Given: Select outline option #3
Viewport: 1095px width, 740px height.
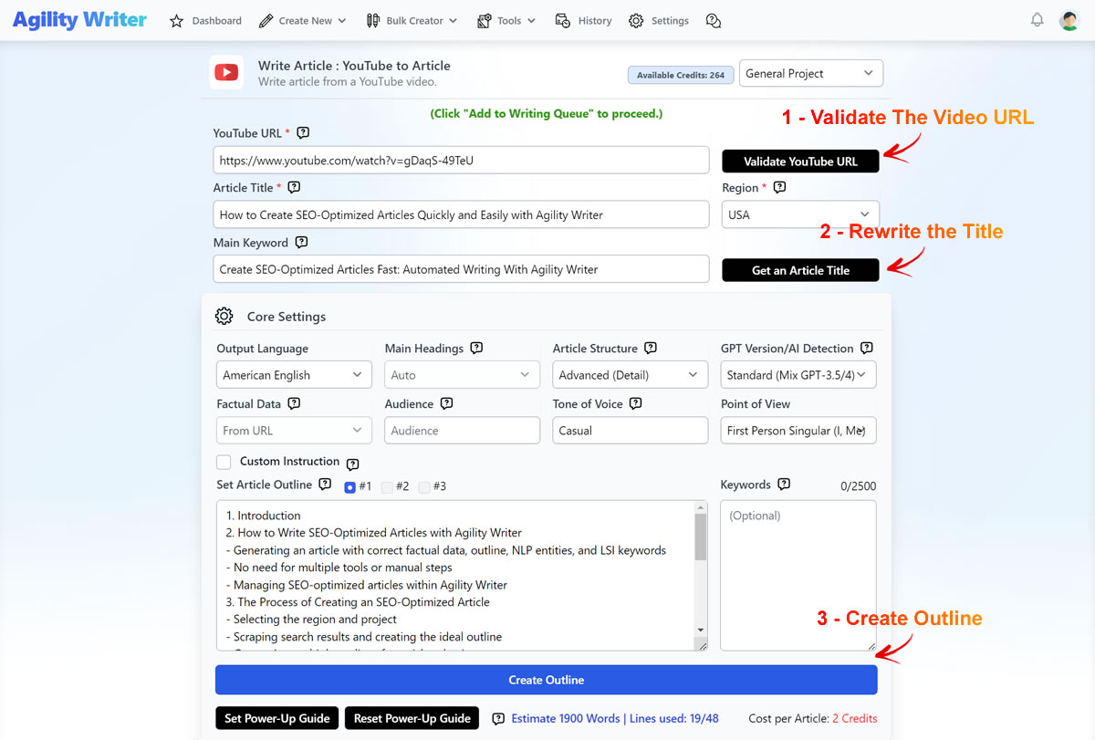Looking at the screenshot, I should pos(424,487).
